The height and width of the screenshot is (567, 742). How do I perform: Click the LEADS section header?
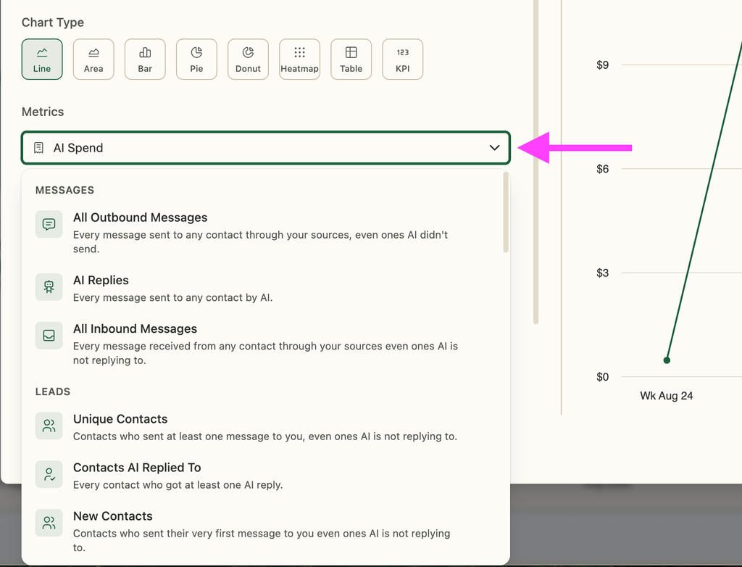click(x=53, y=392)
